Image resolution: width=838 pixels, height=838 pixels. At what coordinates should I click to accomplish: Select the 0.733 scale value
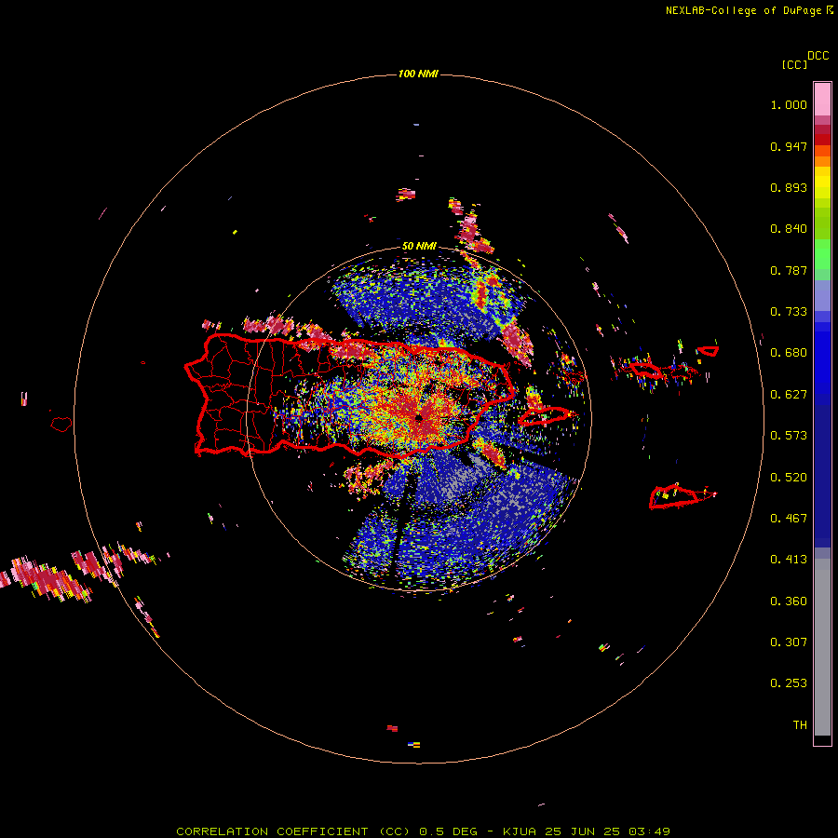pos(789,312)
